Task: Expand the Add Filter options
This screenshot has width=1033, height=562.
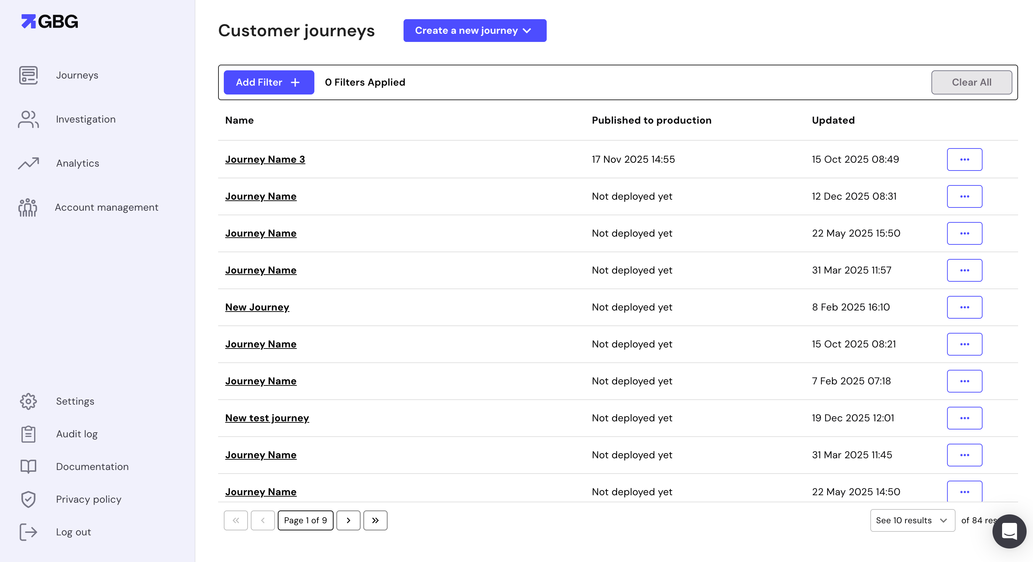Action: (x=268, y=82)
